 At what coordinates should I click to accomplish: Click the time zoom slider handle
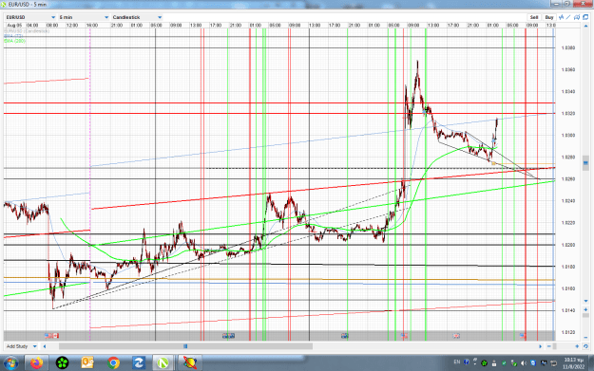click(x=555, y=346)
